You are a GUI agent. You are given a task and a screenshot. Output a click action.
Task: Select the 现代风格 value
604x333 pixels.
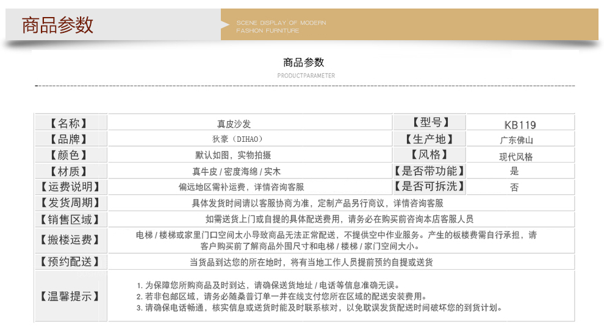516,157
